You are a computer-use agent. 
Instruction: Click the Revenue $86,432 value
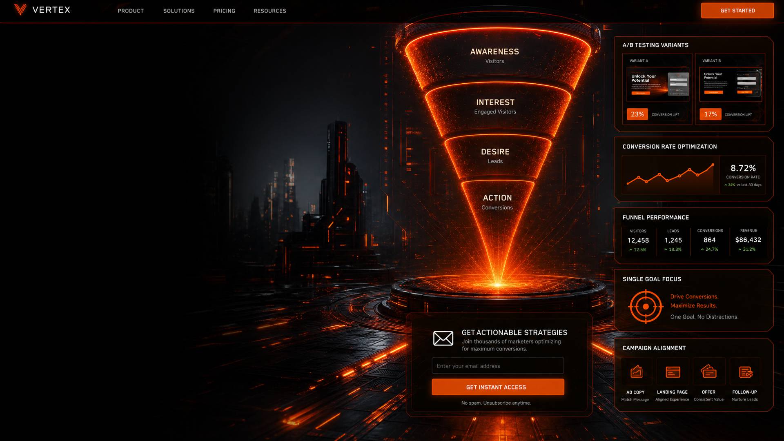click(748, 240)
